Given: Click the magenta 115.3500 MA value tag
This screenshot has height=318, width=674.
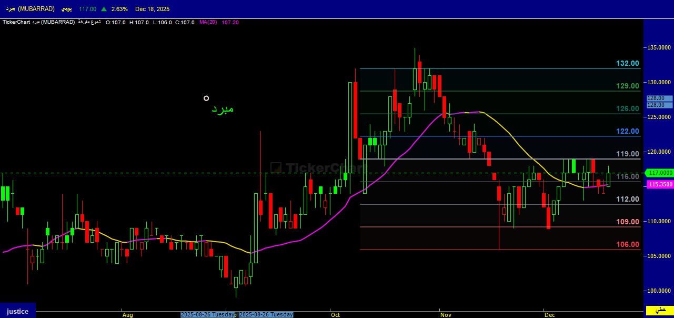Looking at the screenshot, I should (660, 184).
